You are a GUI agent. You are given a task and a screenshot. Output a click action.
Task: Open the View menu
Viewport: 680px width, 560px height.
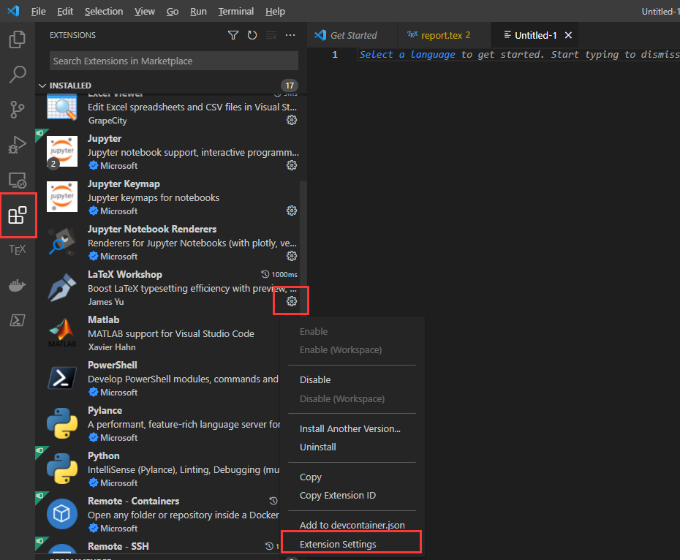[145, 11]
